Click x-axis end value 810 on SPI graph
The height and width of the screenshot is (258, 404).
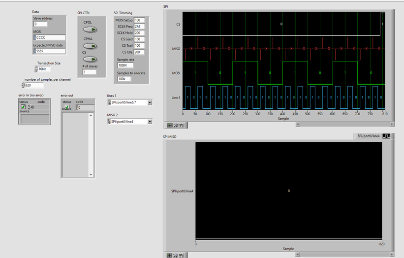(385, 114)
